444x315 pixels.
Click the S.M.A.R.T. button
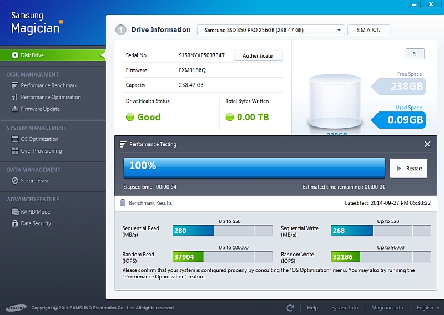tap(369, 30)
